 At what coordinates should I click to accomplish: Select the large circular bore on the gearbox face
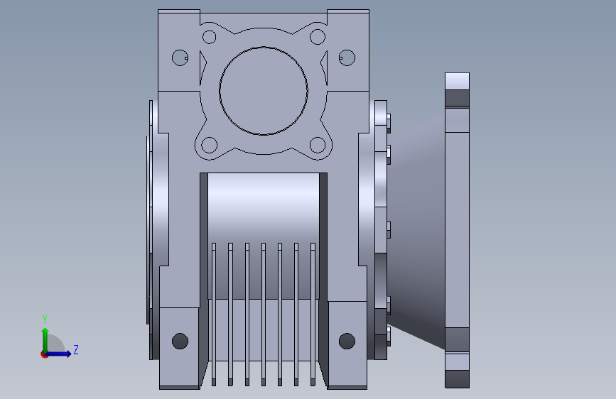click(x=263, y=91)
